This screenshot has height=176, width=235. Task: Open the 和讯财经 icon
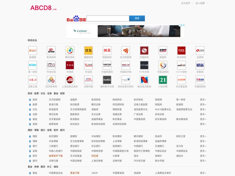point(181,51)
